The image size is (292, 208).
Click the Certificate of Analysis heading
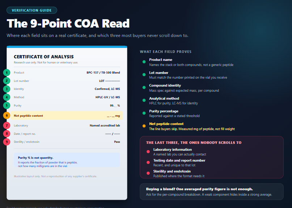(x=44, y=57)
